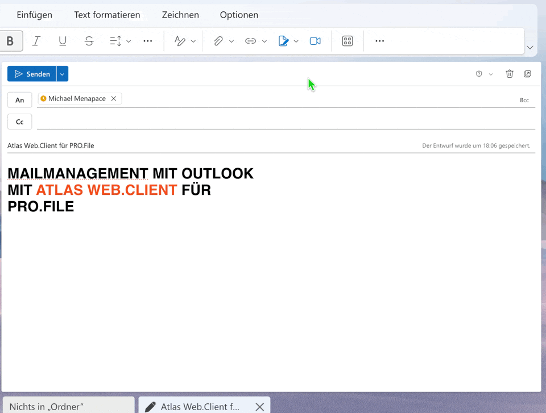Toggle underline formatting
This screenshot has width=546, height=413.
click(x=63, y=41)
